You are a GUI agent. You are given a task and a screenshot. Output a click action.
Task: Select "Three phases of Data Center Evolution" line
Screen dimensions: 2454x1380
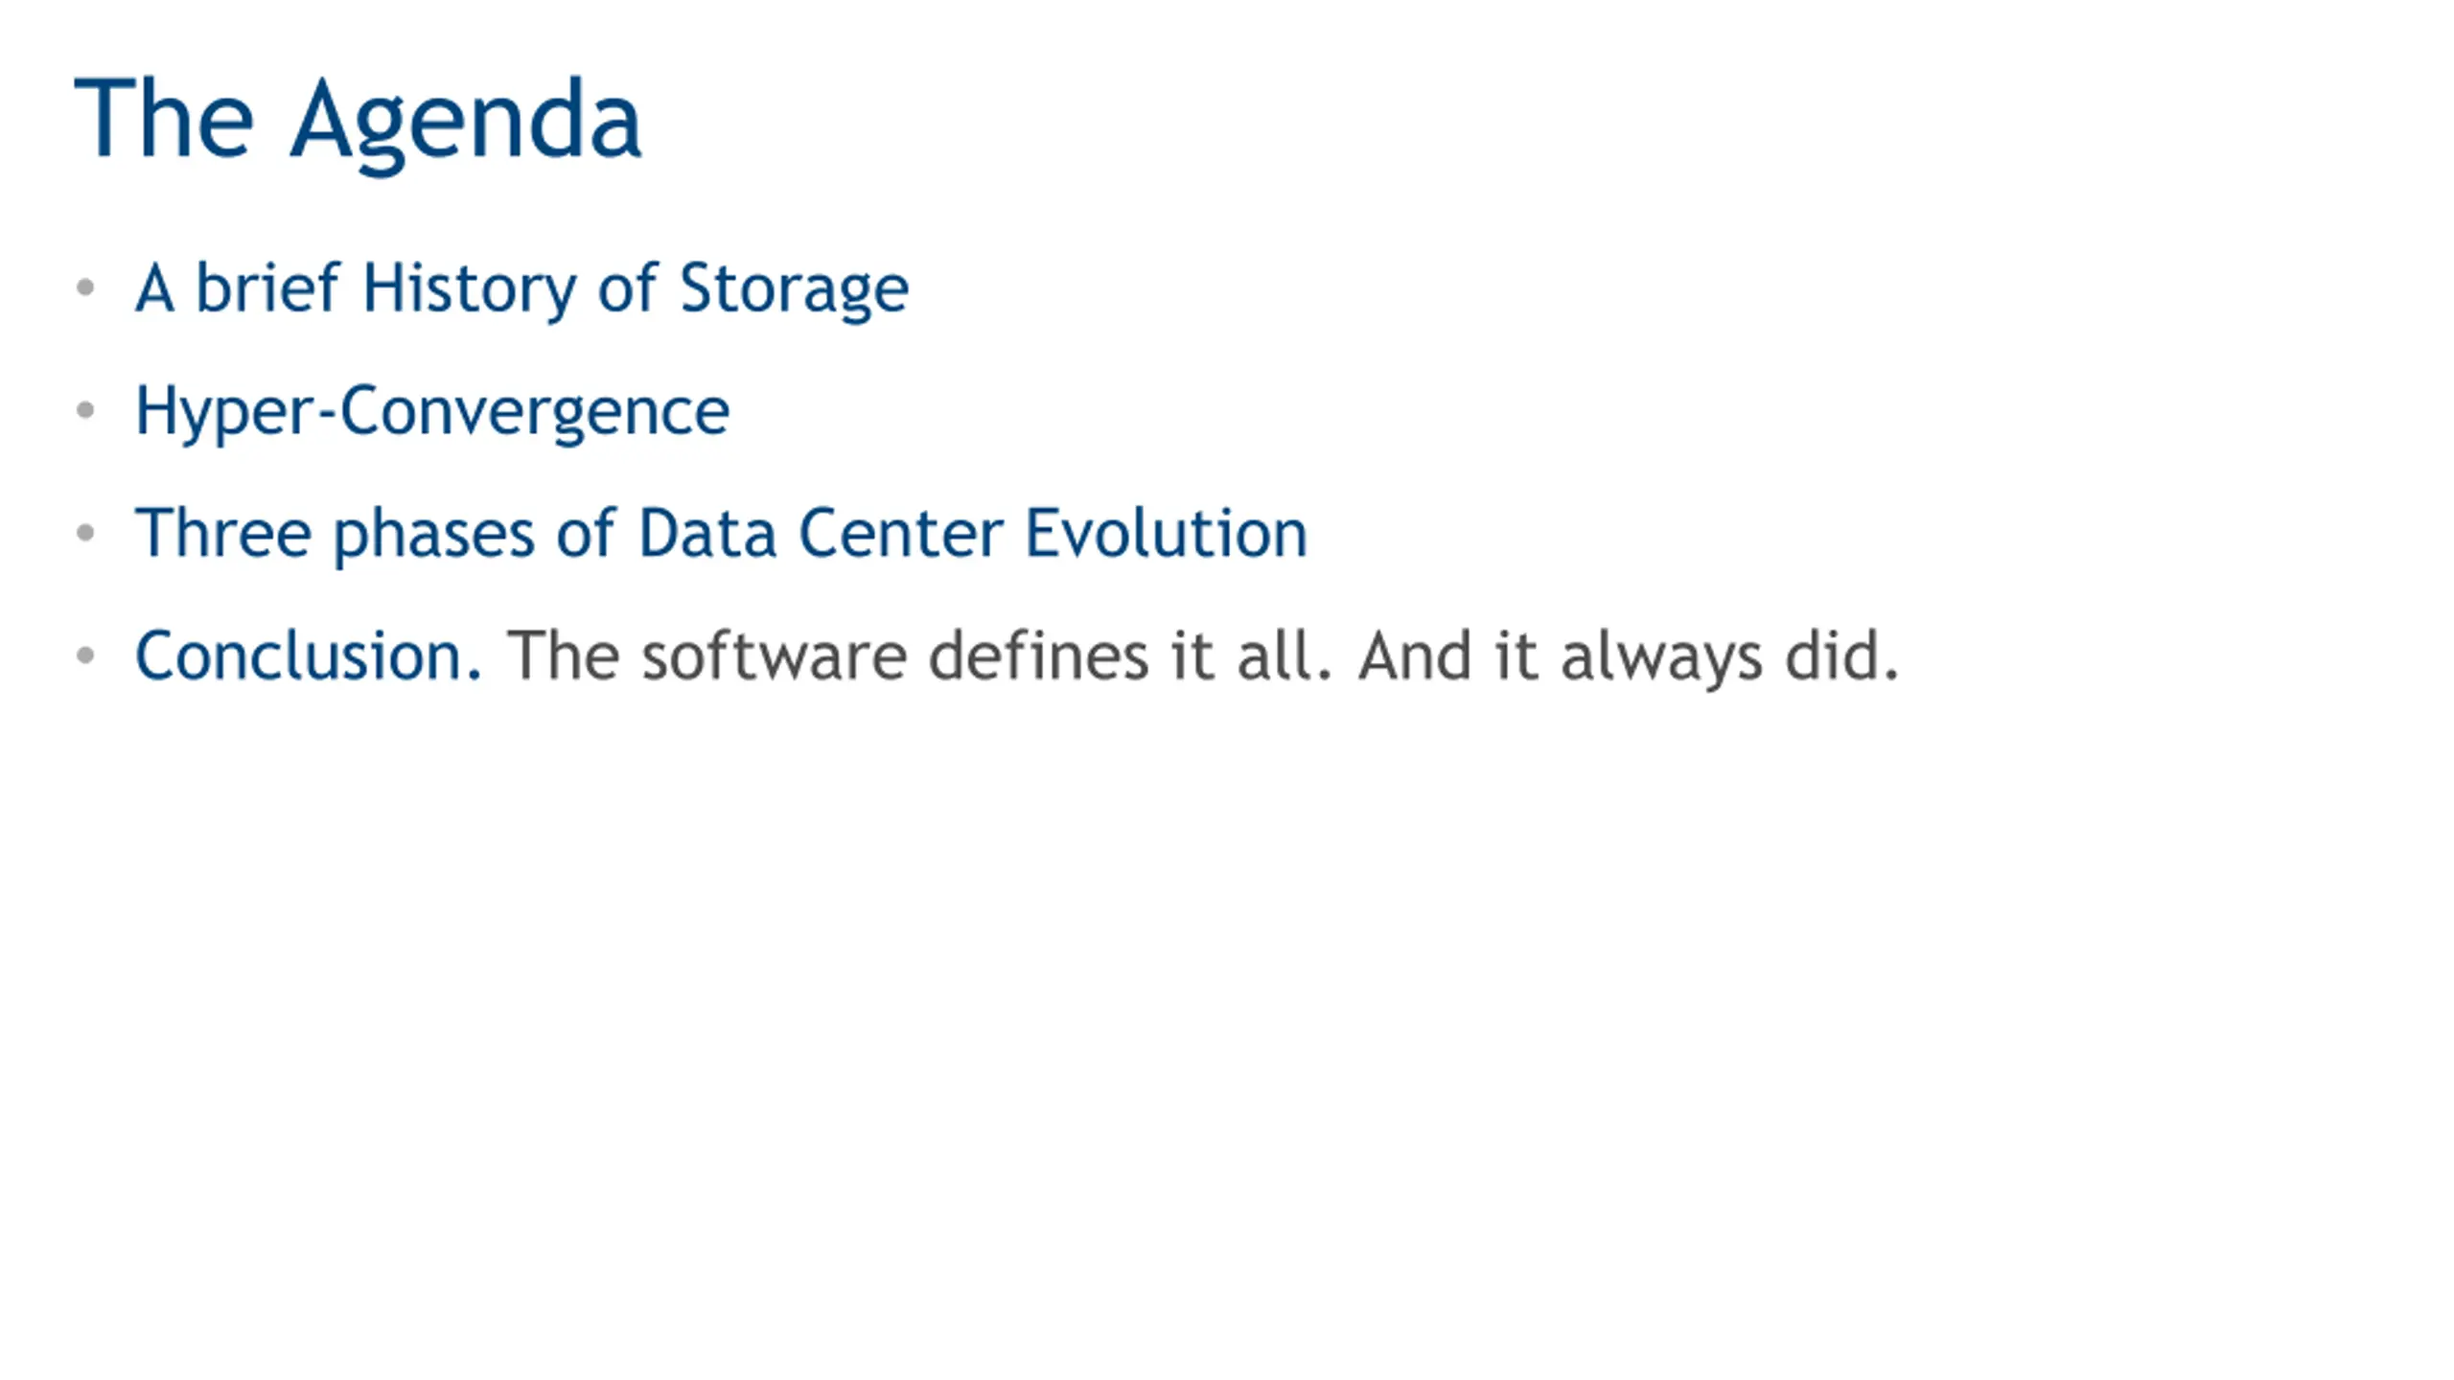(721, 534)
